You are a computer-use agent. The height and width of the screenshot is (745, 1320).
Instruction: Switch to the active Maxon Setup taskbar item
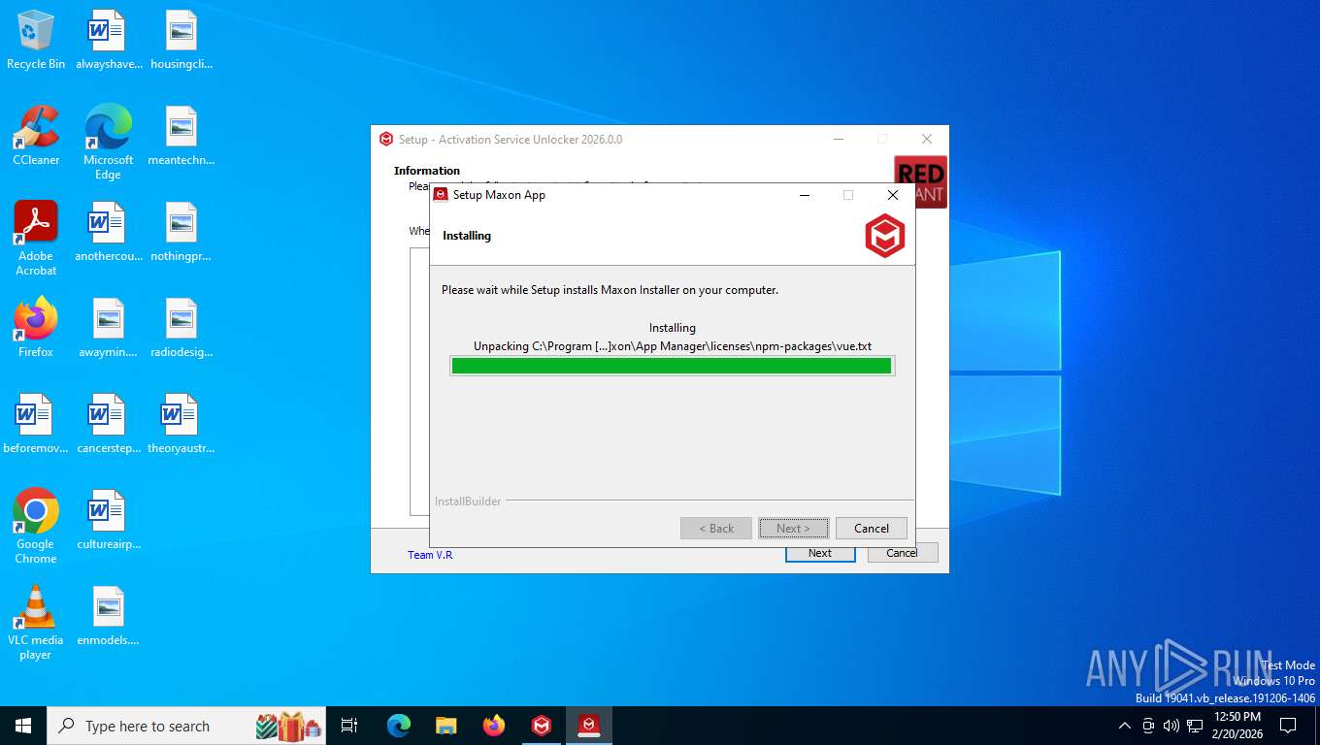589,726
